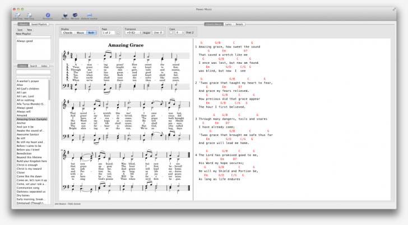Select song Awake the sound of...
The width and height of the screenshot is (408, 225).
[30, 130]
